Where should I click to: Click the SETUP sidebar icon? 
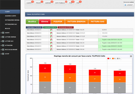[x=3, y=54]
